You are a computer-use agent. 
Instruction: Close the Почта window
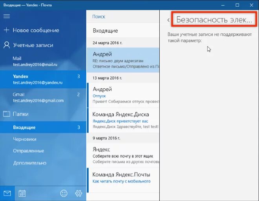(x=252, y=5)
